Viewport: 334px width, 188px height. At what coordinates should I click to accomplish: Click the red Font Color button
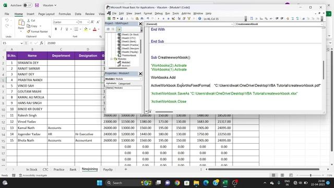[95, 29]
